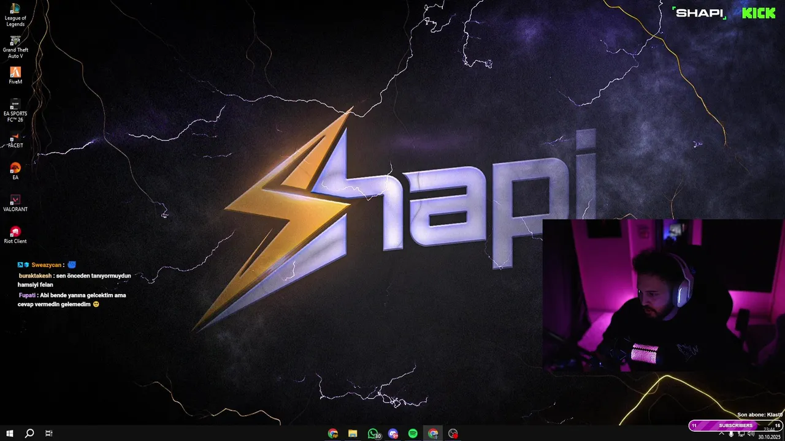
Task: Click the webcam overlay feed
Action: pos(664,296)
